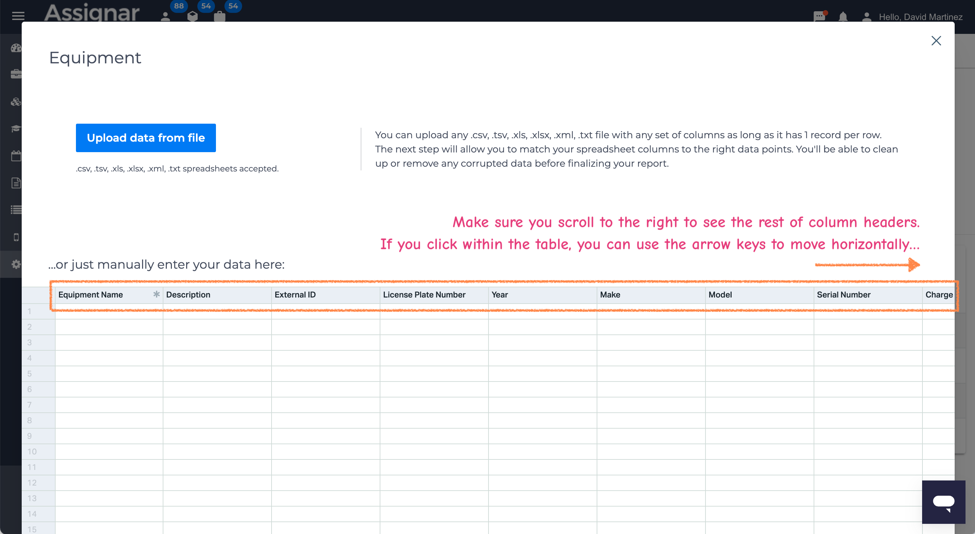Select row 2 header

tap(38, 327)
